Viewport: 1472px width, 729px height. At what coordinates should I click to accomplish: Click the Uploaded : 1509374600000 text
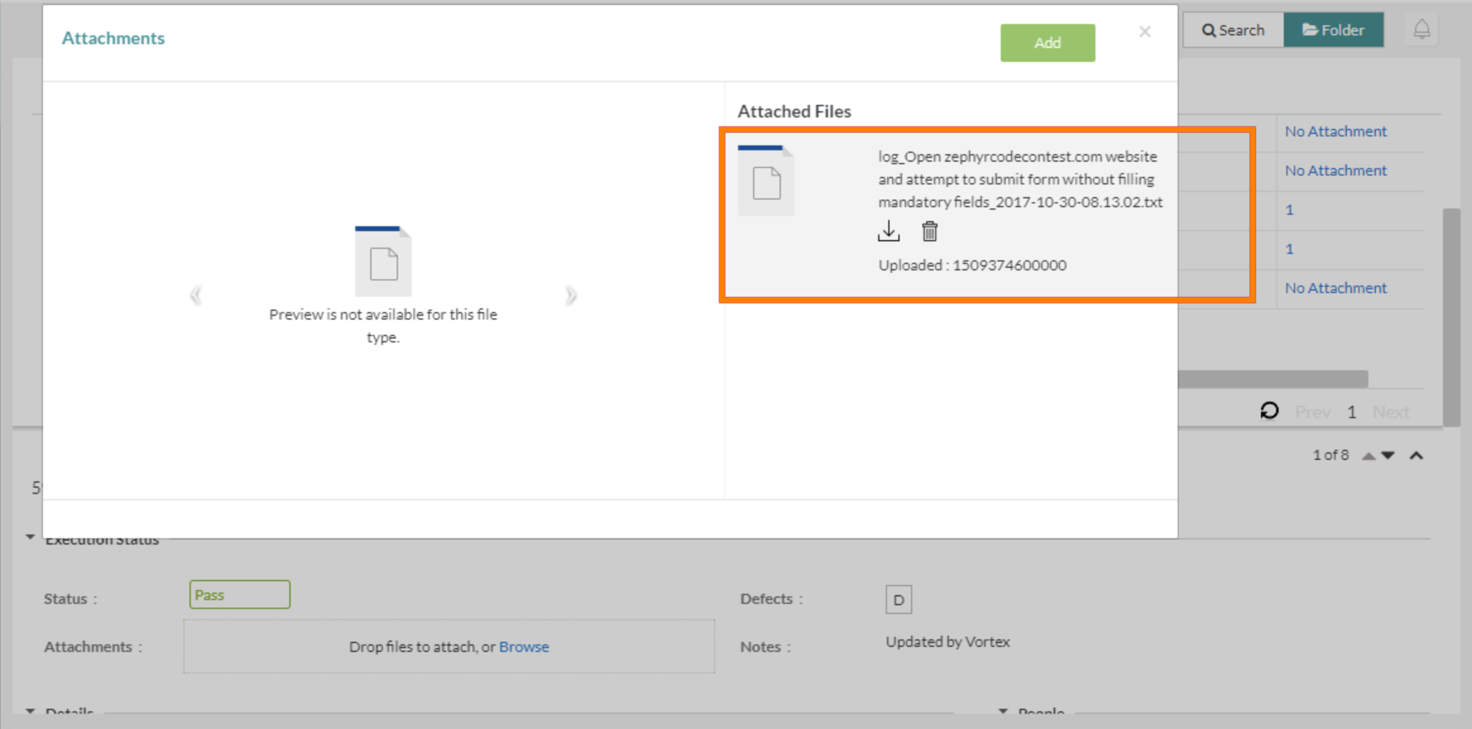[x=972, y=265]
